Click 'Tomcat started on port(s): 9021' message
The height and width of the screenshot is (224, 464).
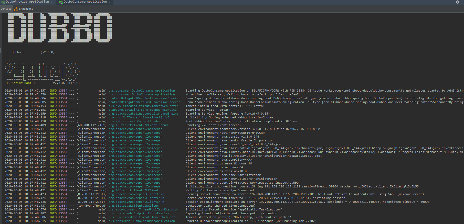click(x=238, y=217)
